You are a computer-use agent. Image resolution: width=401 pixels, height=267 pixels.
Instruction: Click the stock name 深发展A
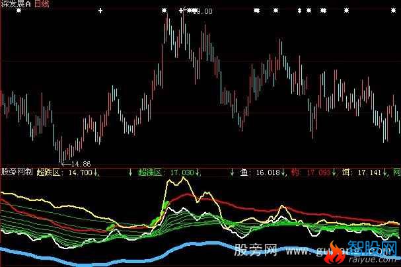(x=16, y=3)
